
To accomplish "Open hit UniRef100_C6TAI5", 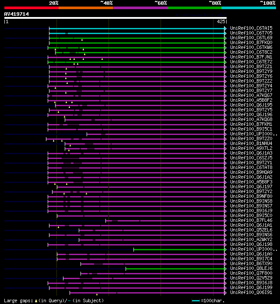I will coord(251,28).
